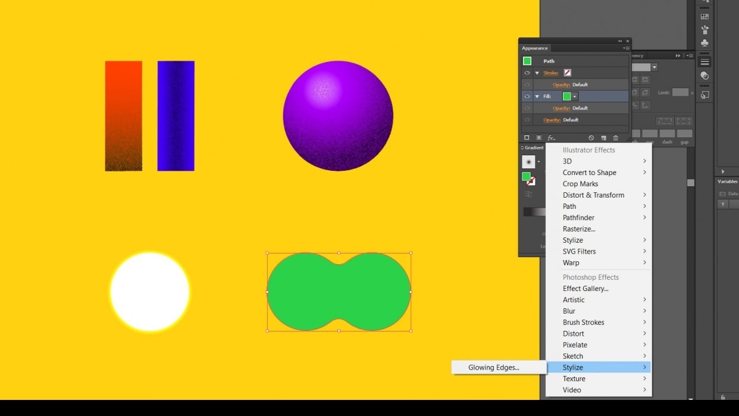The image size is (739, 416).
Task: Hide the Stroke attribute with its eye toggle
Action: tap(527, 73)
